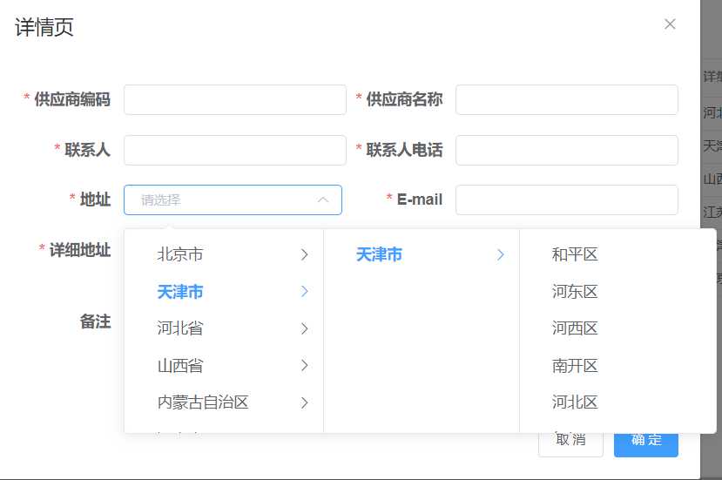Collapse the 地址 cascader dropdown
The image size is (722, 480).
(233, 199)
